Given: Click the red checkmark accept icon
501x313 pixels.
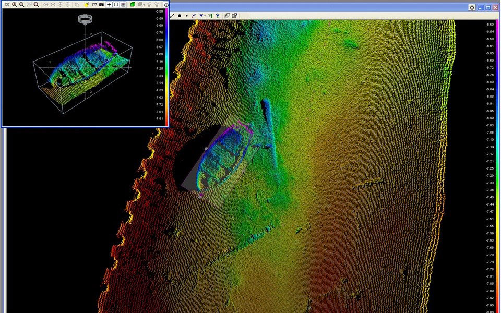Looking at the screenshot, I should click(194, 16).
